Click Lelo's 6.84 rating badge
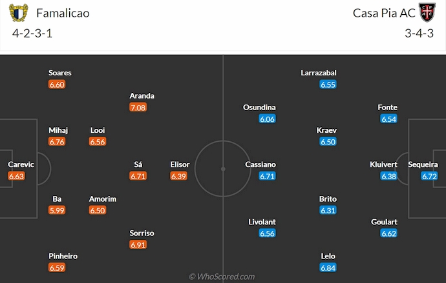The width and height of the screenshot is (446, 283). (x=328, y=268)
